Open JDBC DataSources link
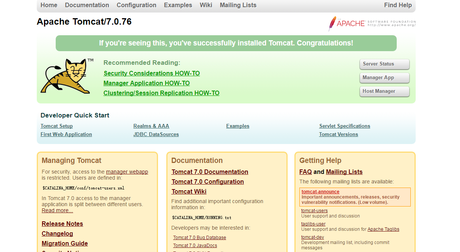Image resolution: width=460 pixels, height=252 pixels. point(156,135)
